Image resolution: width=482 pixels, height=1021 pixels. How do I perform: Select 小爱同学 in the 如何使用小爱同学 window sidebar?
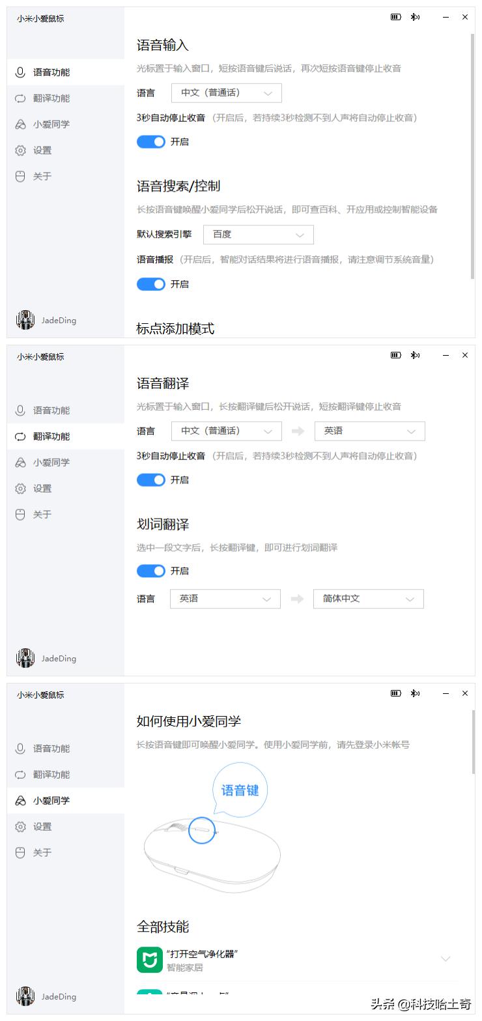(x=66, y=801)
